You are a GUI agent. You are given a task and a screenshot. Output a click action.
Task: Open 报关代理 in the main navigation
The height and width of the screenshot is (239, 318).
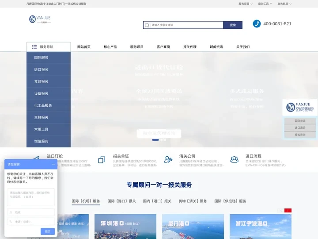(190, 47)
